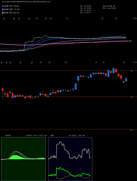Click the magenta DOW PT legend swatch

tap(3, 13)
